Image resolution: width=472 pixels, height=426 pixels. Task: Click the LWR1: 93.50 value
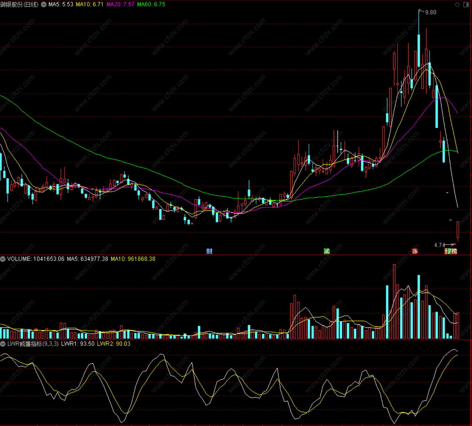tap(78, 344)
